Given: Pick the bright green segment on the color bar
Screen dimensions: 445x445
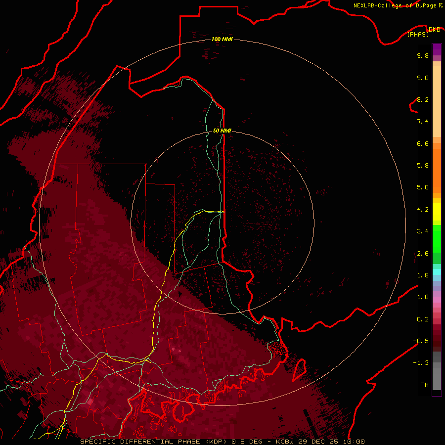Looking at the screenshot, I should pyautogui.click(x=437, y=238).
